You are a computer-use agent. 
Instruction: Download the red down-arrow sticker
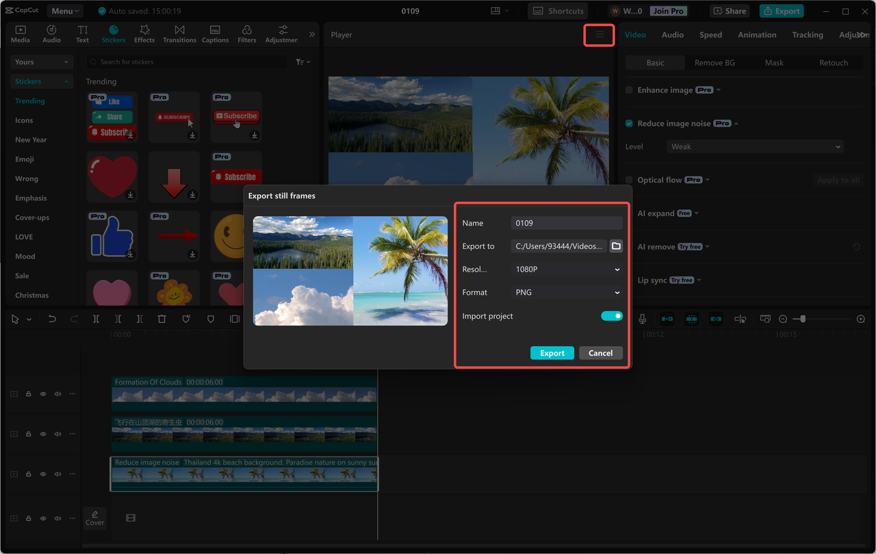pos(192,195)
